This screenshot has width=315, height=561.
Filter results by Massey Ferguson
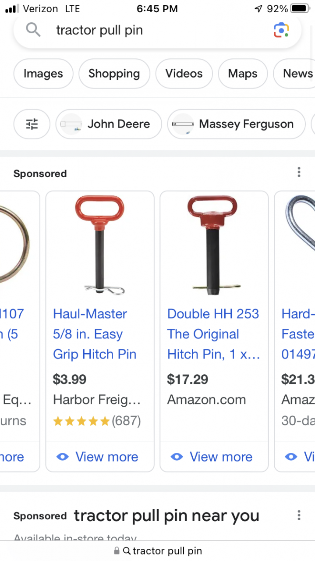tap(237, 124)
